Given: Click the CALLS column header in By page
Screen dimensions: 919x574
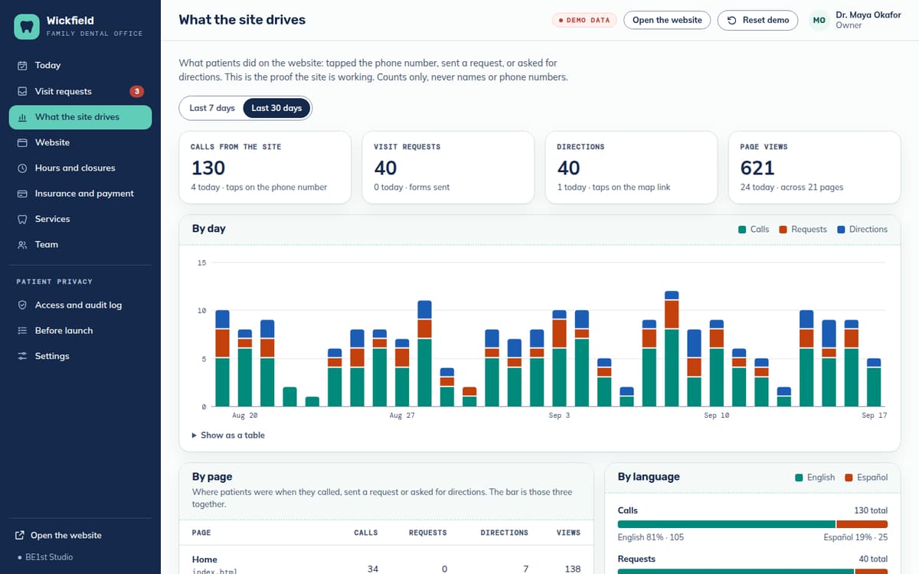Looking at the screenshot, I should (366, 533).
